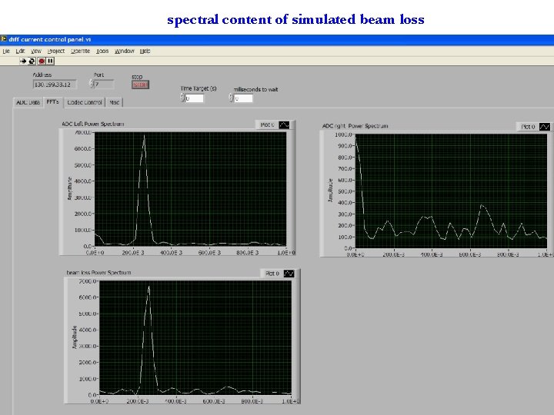The width and height of the screenshot is (554, 415).
Task: Open the Misc tab
Action: [x=115, y=102]
